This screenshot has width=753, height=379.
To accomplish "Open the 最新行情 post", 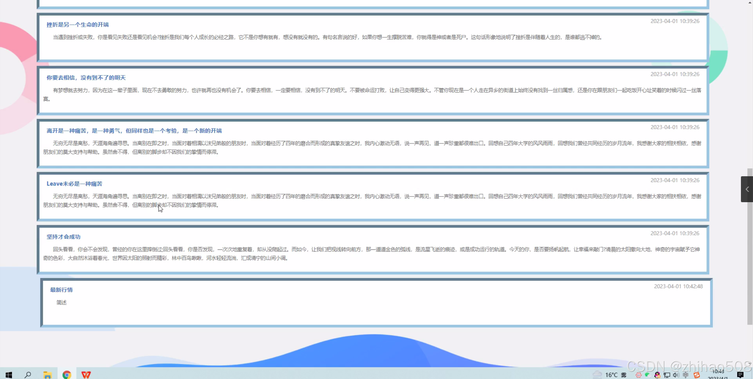I will [61, 290].
